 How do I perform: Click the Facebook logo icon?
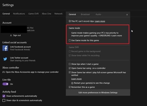5,48
